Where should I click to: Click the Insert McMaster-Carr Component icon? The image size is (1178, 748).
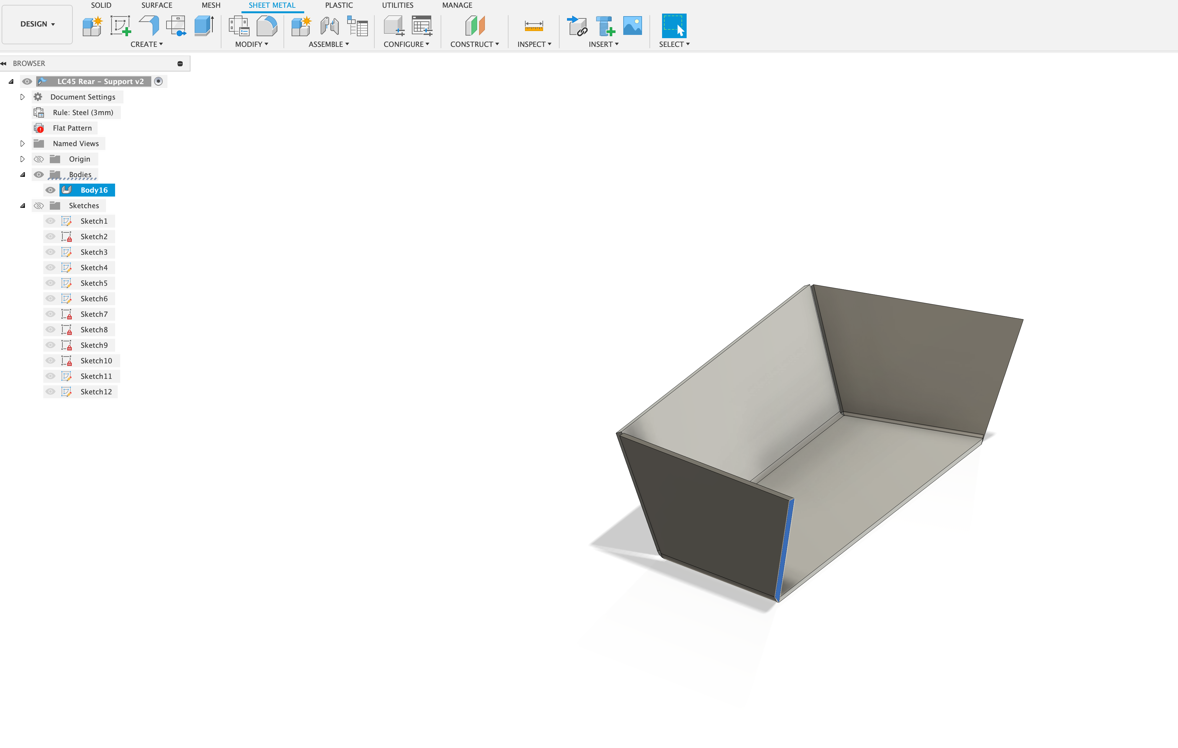(x=605, y=26)
